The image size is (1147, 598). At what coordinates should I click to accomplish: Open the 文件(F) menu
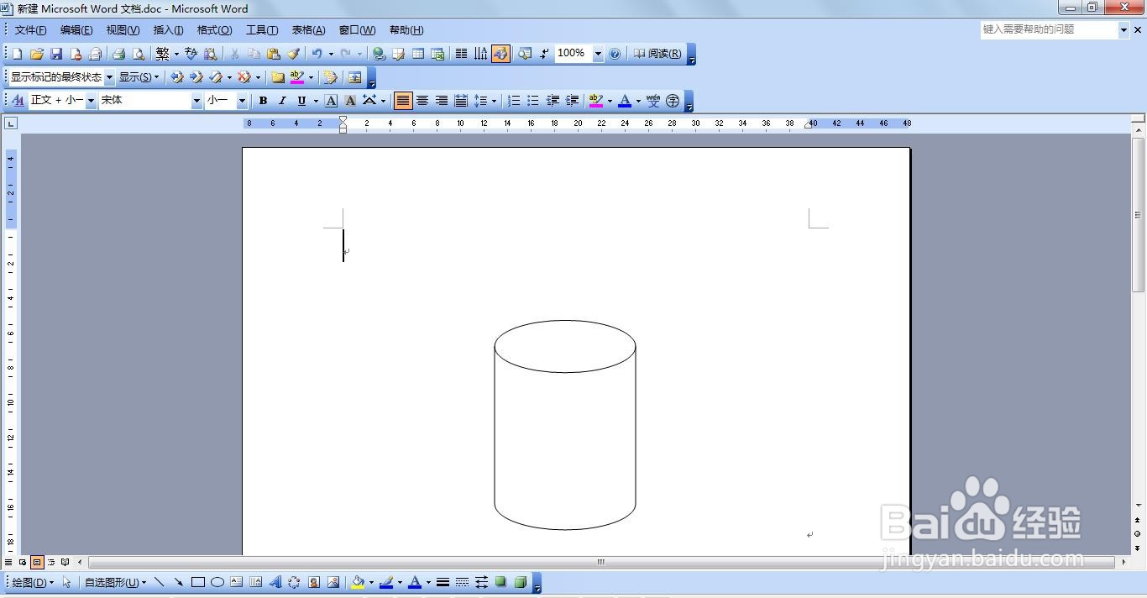click(x=30, y=30)
